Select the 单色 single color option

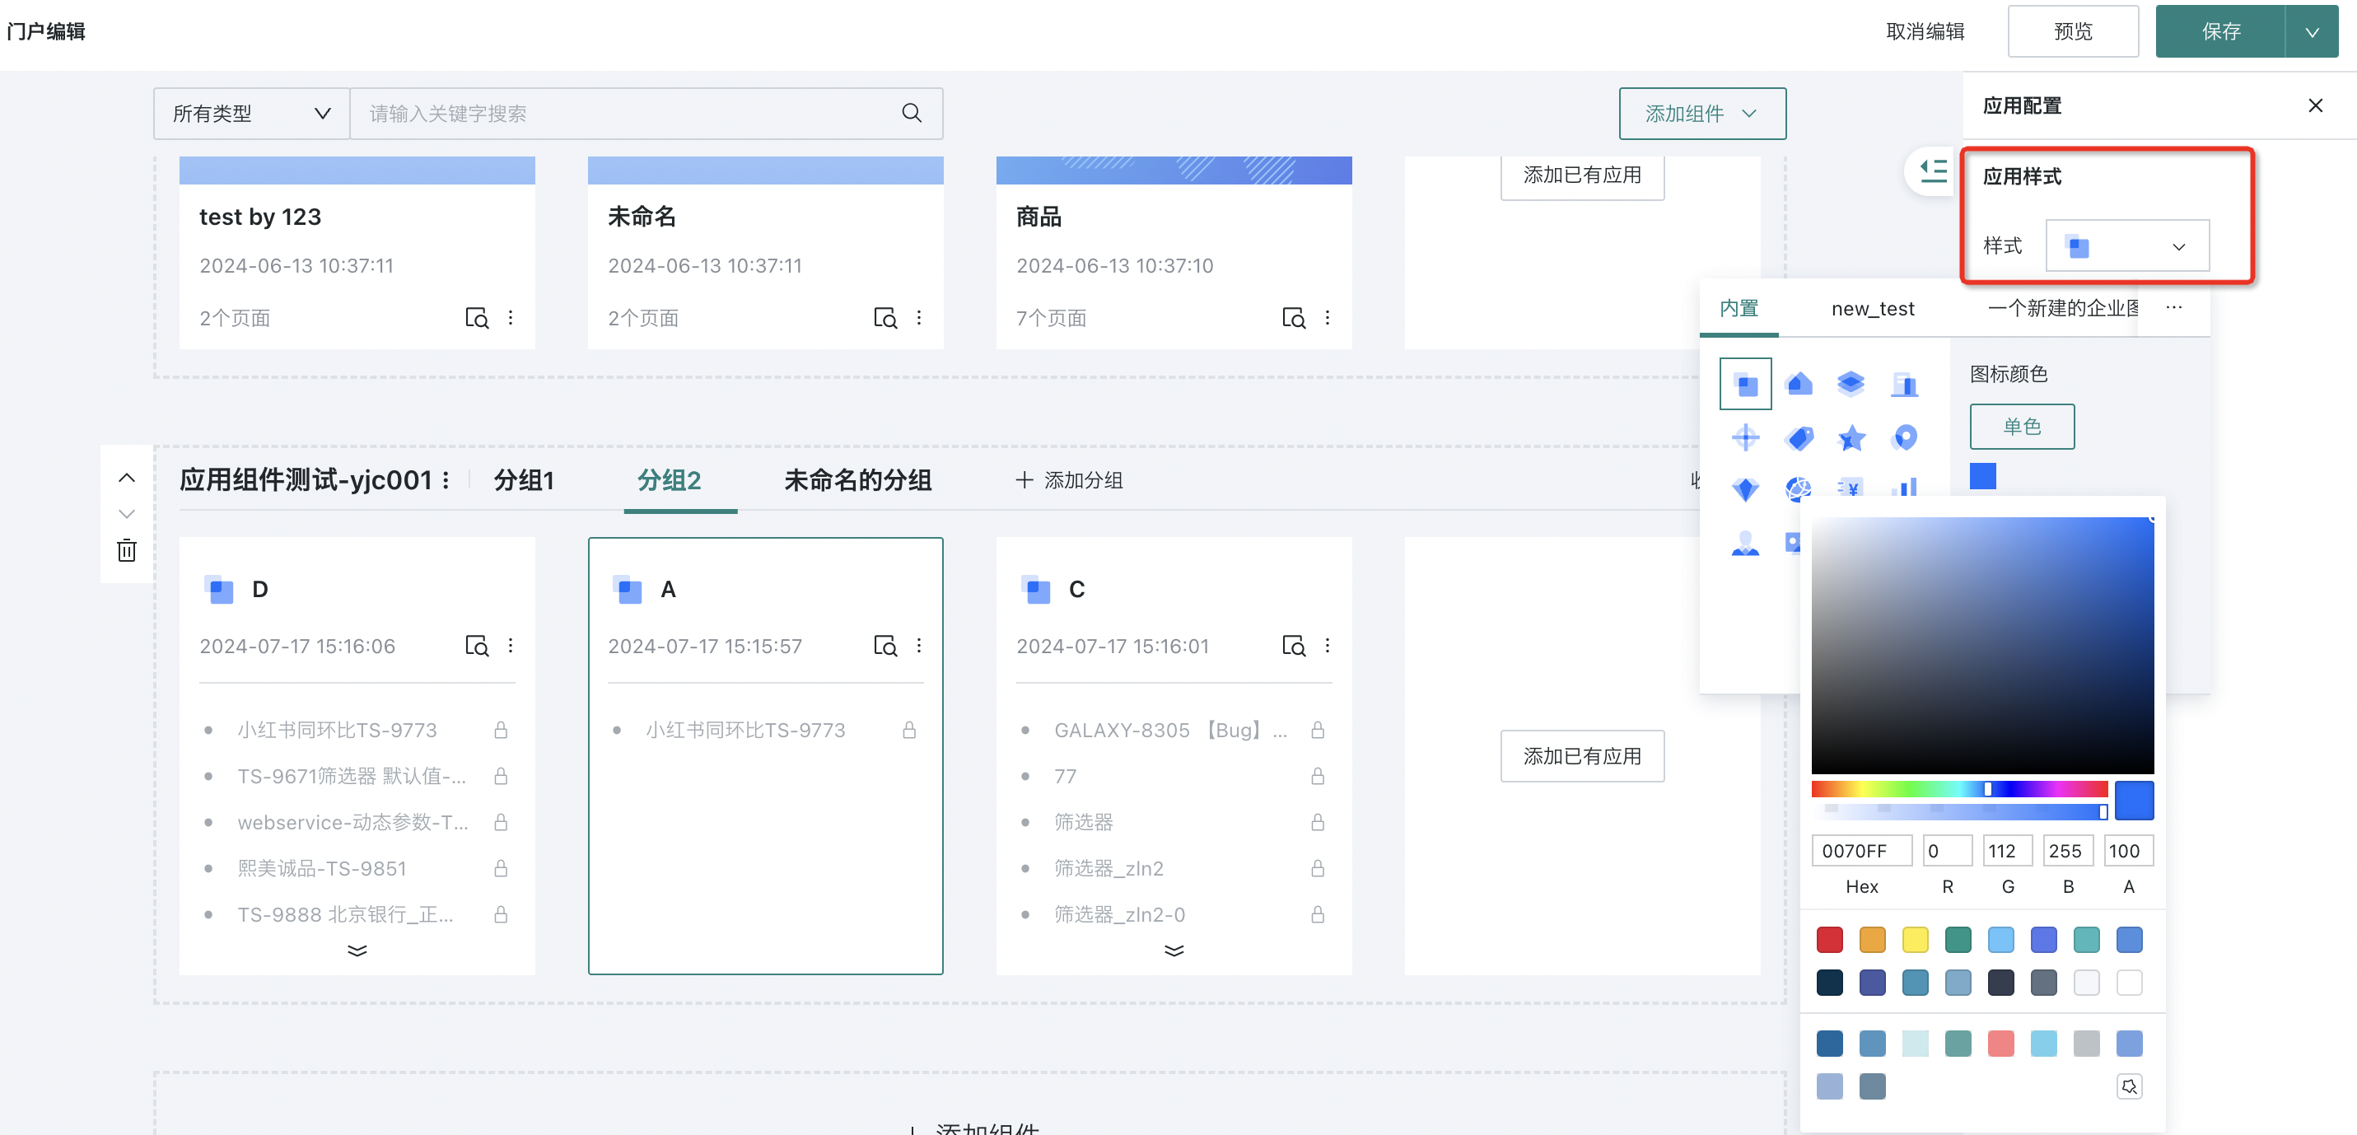[x=2021, y=427]
